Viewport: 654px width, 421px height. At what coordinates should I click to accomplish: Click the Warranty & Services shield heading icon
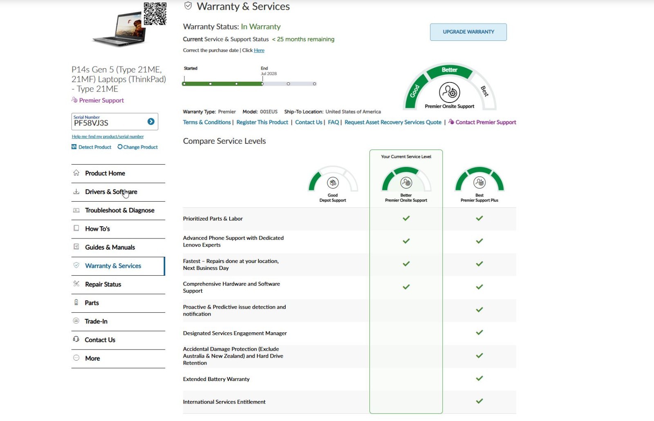[188, 6]
